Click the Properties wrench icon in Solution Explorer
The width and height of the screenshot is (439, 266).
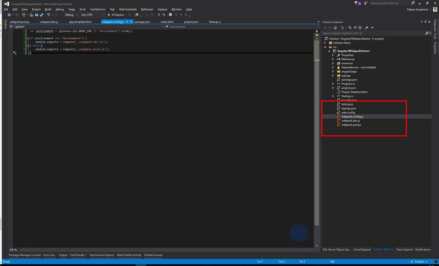pos(367,28)
